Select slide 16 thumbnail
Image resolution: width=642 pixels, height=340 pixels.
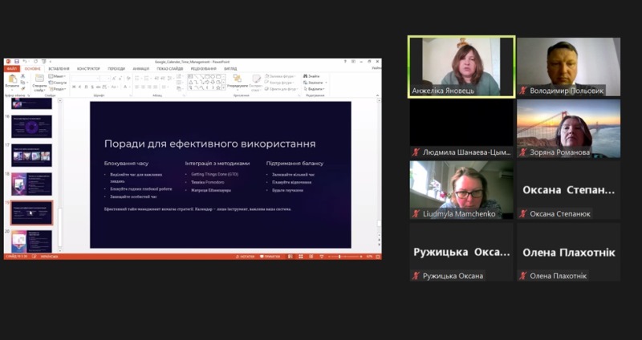click(x=32, y=127)
